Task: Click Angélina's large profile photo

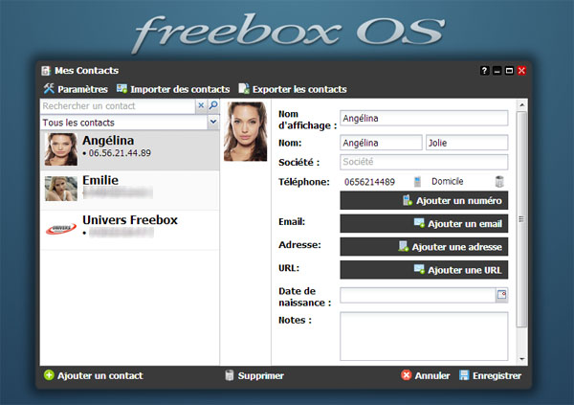Action: [x=246, y=131]
